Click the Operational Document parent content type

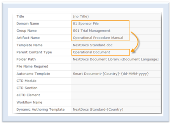click(x=92, y=52)
